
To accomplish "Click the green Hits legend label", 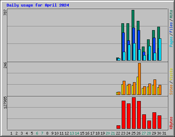I will (x=171, y=14).
